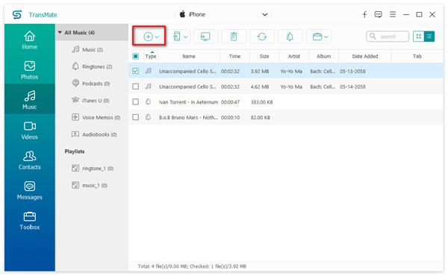Check the Ivan Torrent - In Aeternum row

coord(135,101)
